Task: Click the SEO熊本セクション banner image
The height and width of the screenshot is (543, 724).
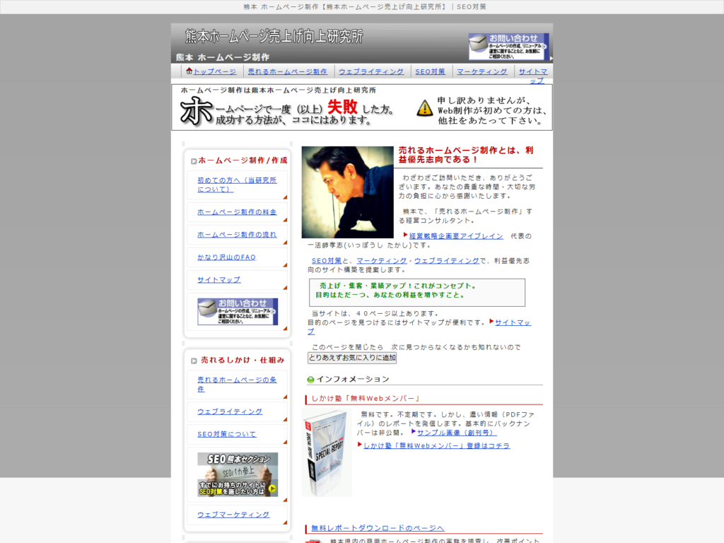Action: tap(238, 474)
